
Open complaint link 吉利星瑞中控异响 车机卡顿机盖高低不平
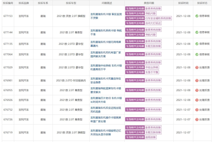coord(106,68)
